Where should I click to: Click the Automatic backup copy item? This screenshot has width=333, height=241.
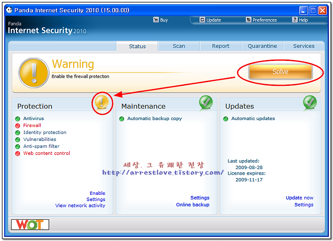(x=154, y=119)
